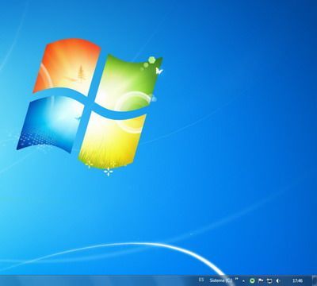This screenshot has height=286, width=317.
Task: Expand the Sistema (C:) toolbar chevron
Action: pyautogui.click(x=237, y=279)
